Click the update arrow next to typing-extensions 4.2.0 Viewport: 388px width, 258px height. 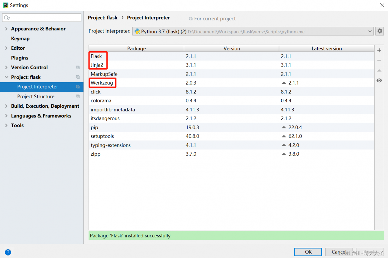pyautogui.click(x=284, y=145)
